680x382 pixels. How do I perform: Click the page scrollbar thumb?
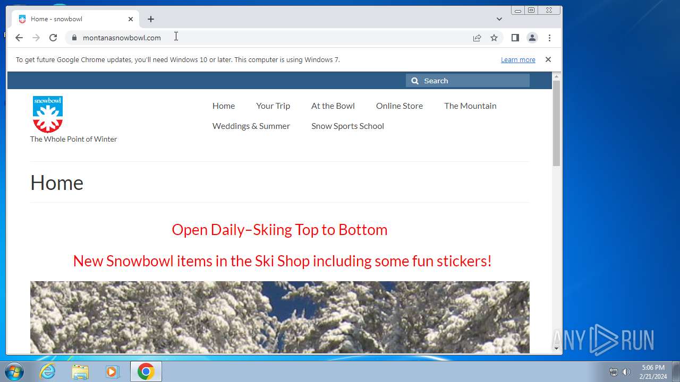click(x=556, y=123)
